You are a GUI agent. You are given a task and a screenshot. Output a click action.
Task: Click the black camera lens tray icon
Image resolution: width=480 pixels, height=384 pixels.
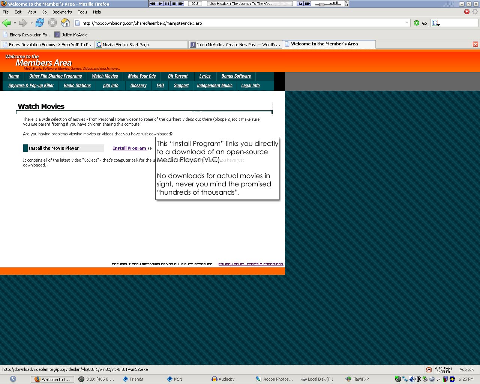(x=418, y=379)
